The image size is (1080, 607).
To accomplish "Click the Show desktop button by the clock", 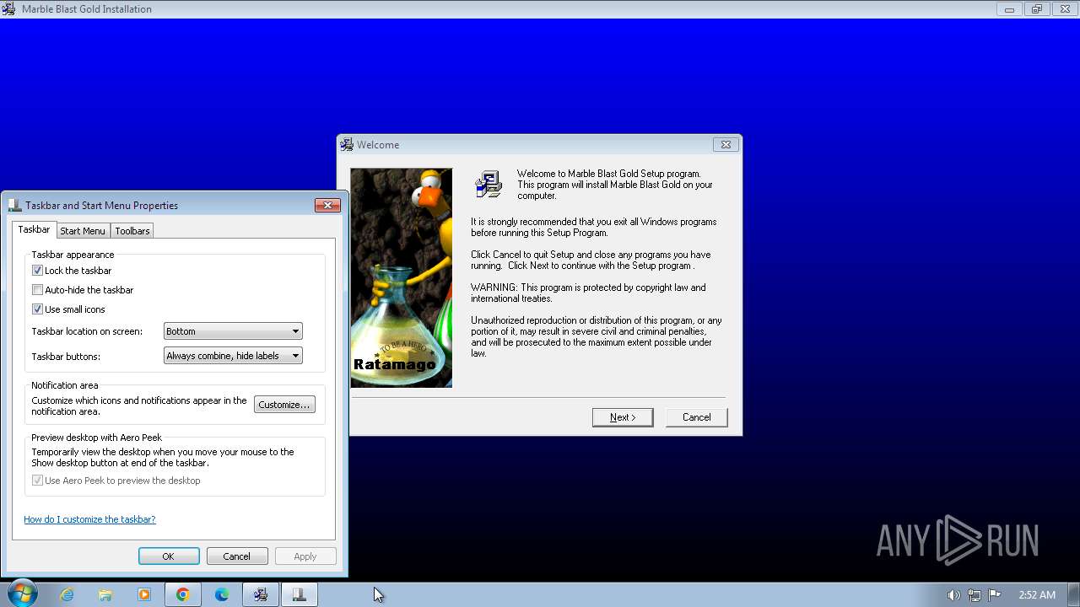I will [x=1074, y=594].
